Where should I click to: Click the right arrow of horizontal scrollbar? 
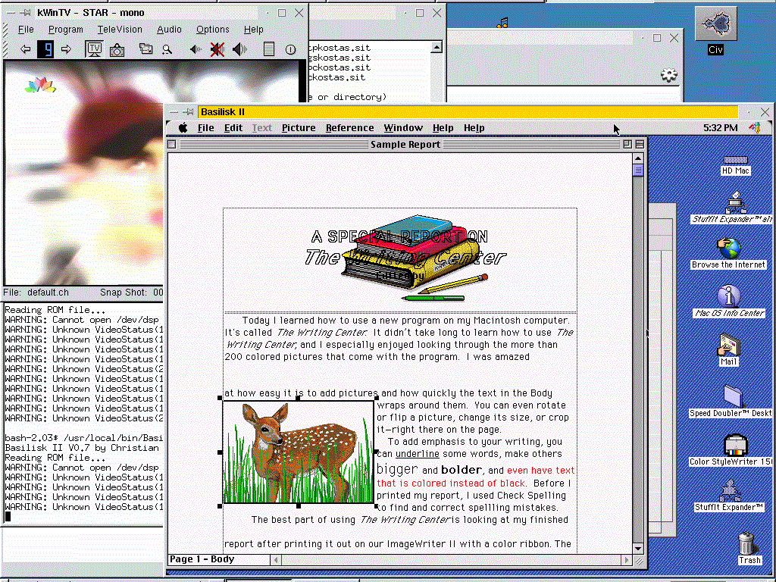pos(627,560)
